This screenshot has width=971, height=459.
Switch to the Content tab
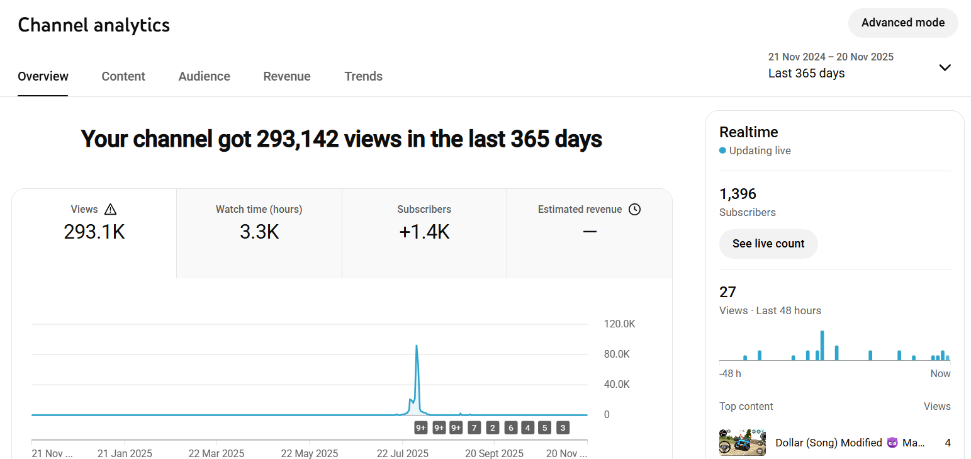click(123, 76)
